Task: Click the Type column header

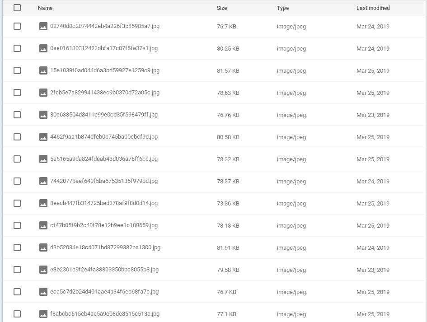Action: coord(283,8)
